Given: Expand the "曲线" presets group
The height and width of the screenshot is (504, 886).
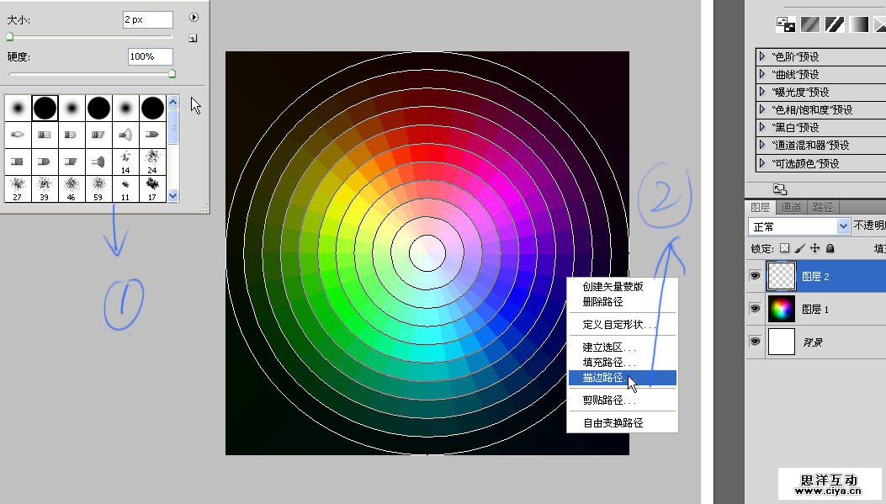Looking at the screenshot, I should [762, 75].
